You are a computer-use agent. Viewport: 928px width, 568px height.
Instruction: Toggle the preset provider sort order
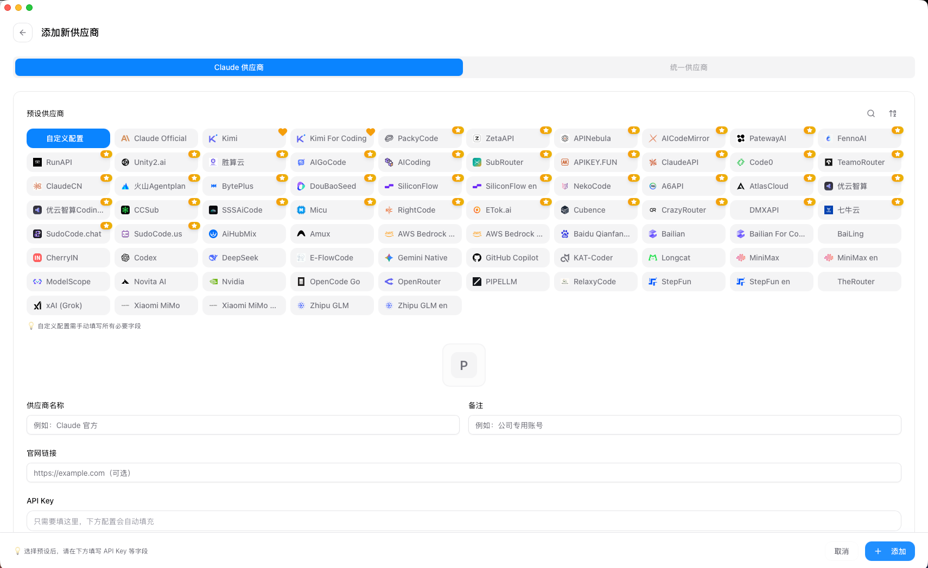pyautogui.click(x=893, y=113)
